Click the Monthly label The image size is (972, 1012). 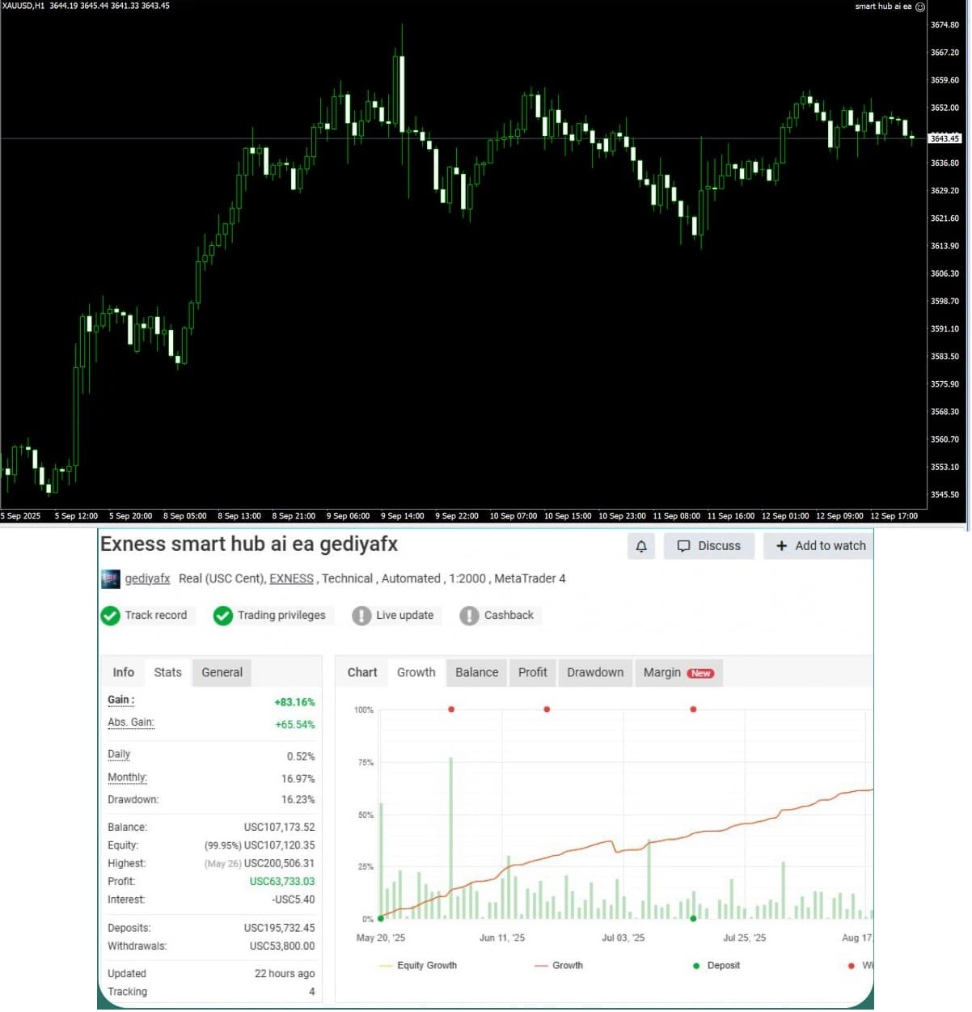click(128, 778)
